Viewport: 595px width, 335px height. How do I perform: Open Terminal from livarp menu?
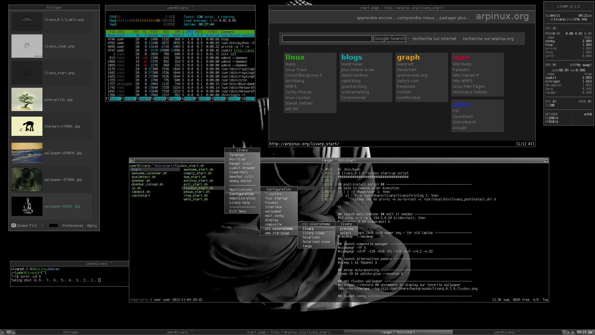(242, 155)
